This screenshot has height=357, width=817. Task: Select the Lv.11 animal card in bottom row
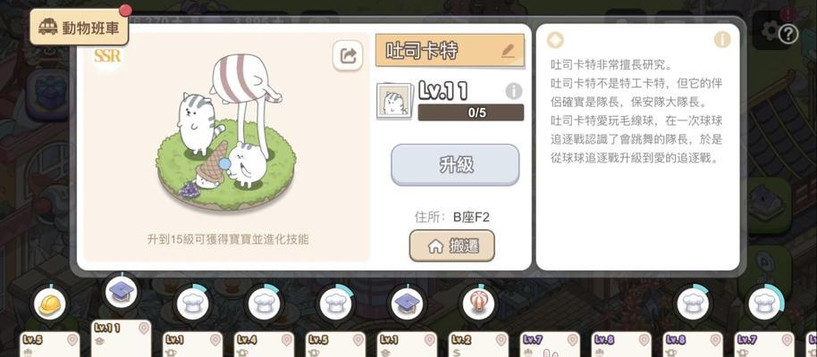(122, 338)
